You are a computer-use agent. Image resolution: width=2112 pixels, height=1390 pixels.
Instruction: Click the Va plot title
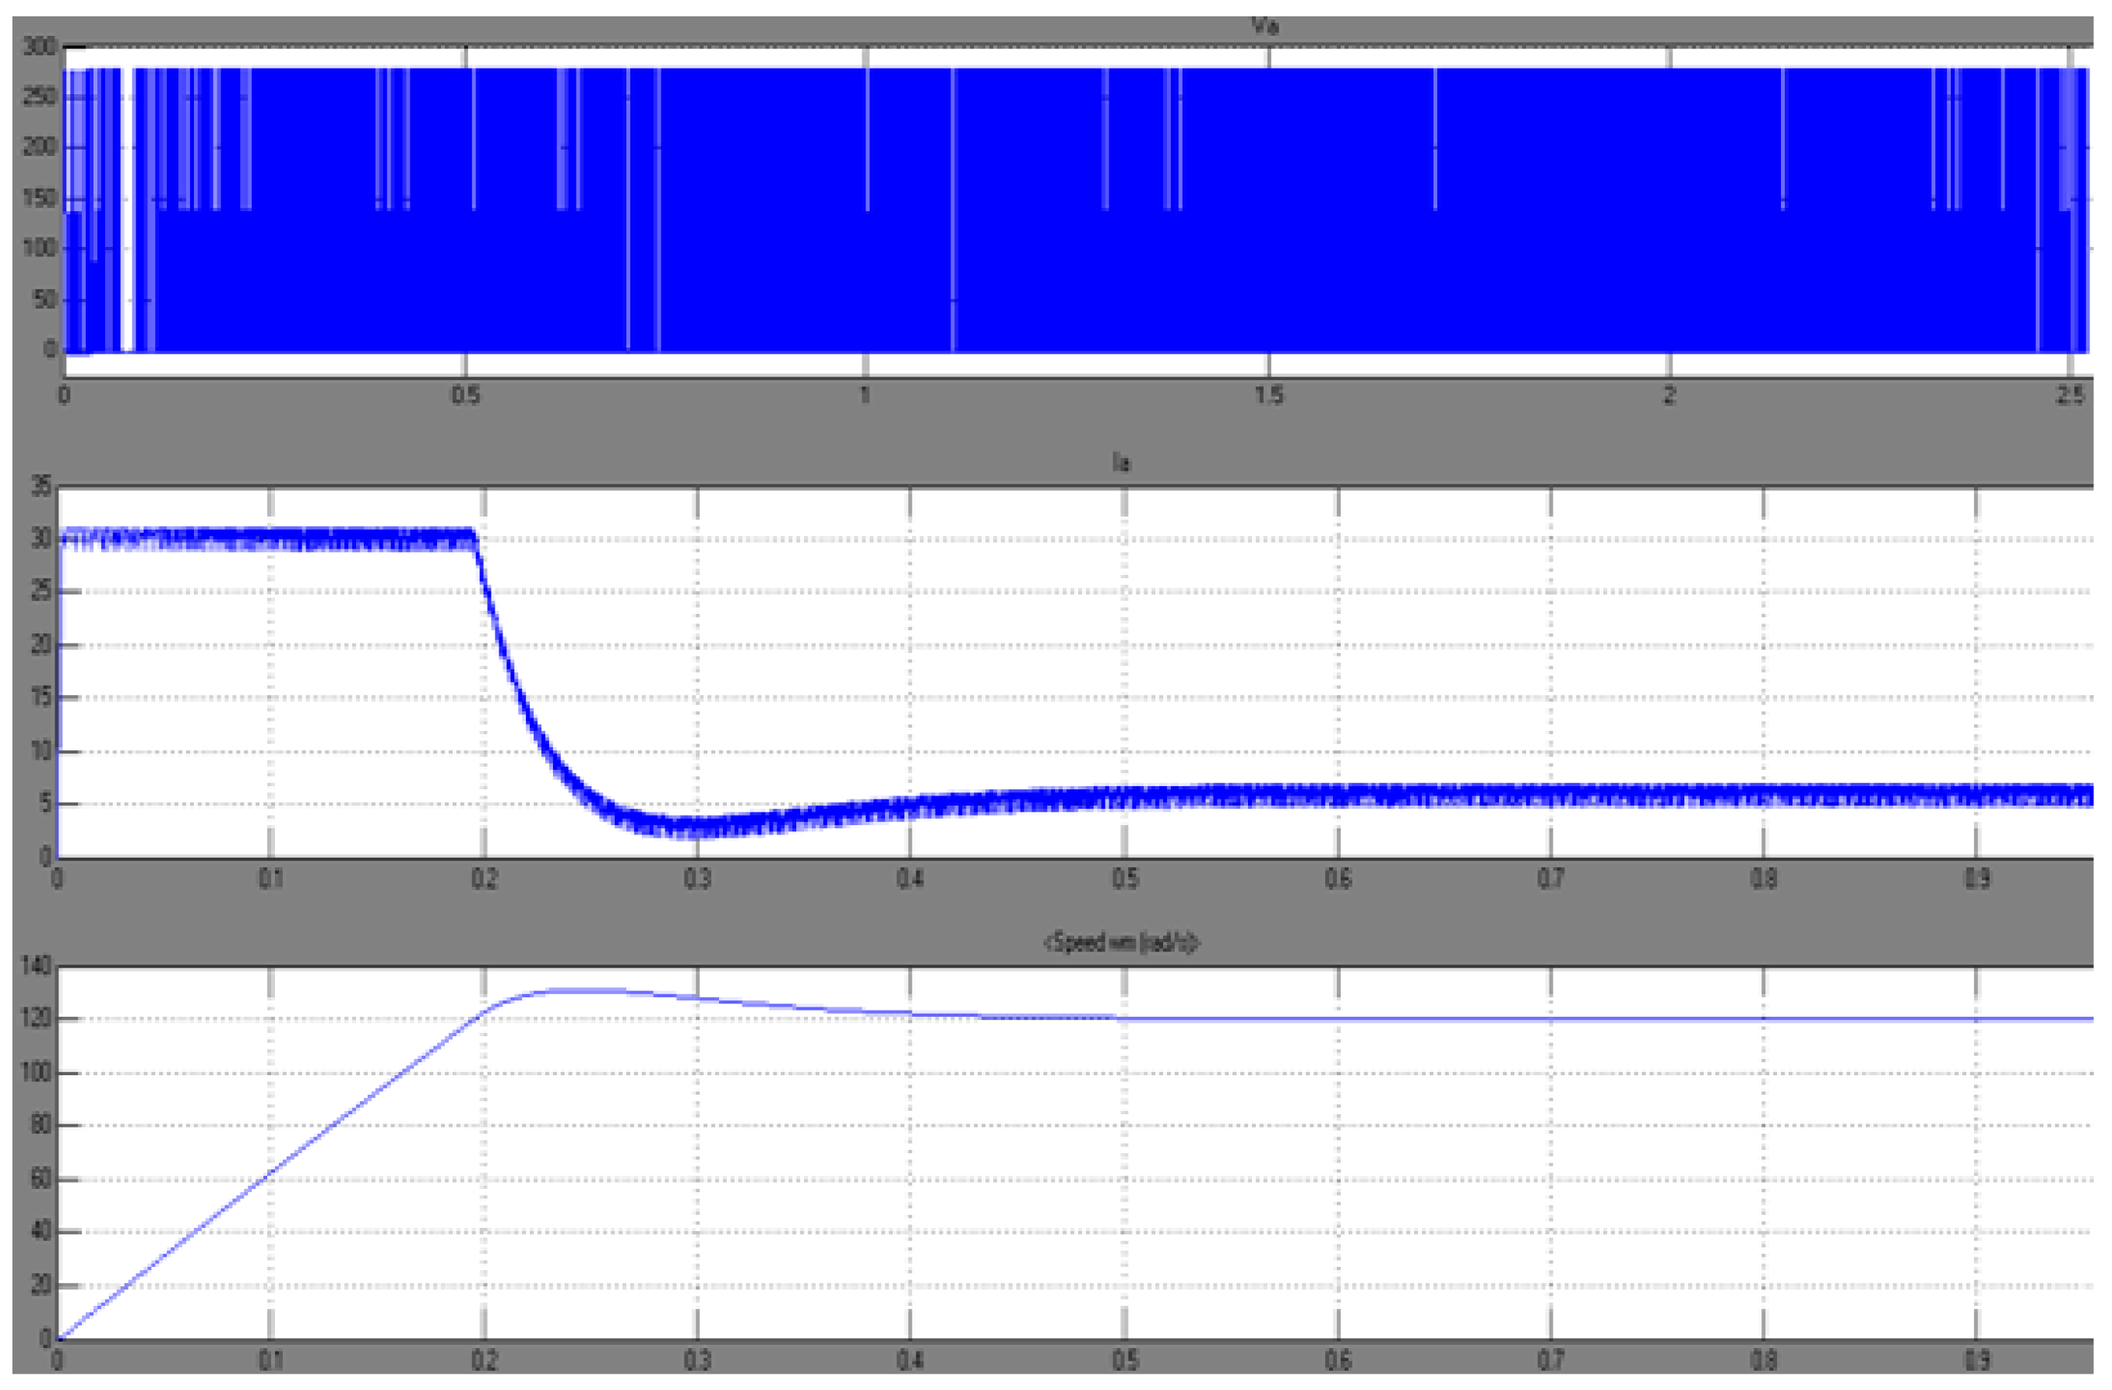[x=1264, y=26]
